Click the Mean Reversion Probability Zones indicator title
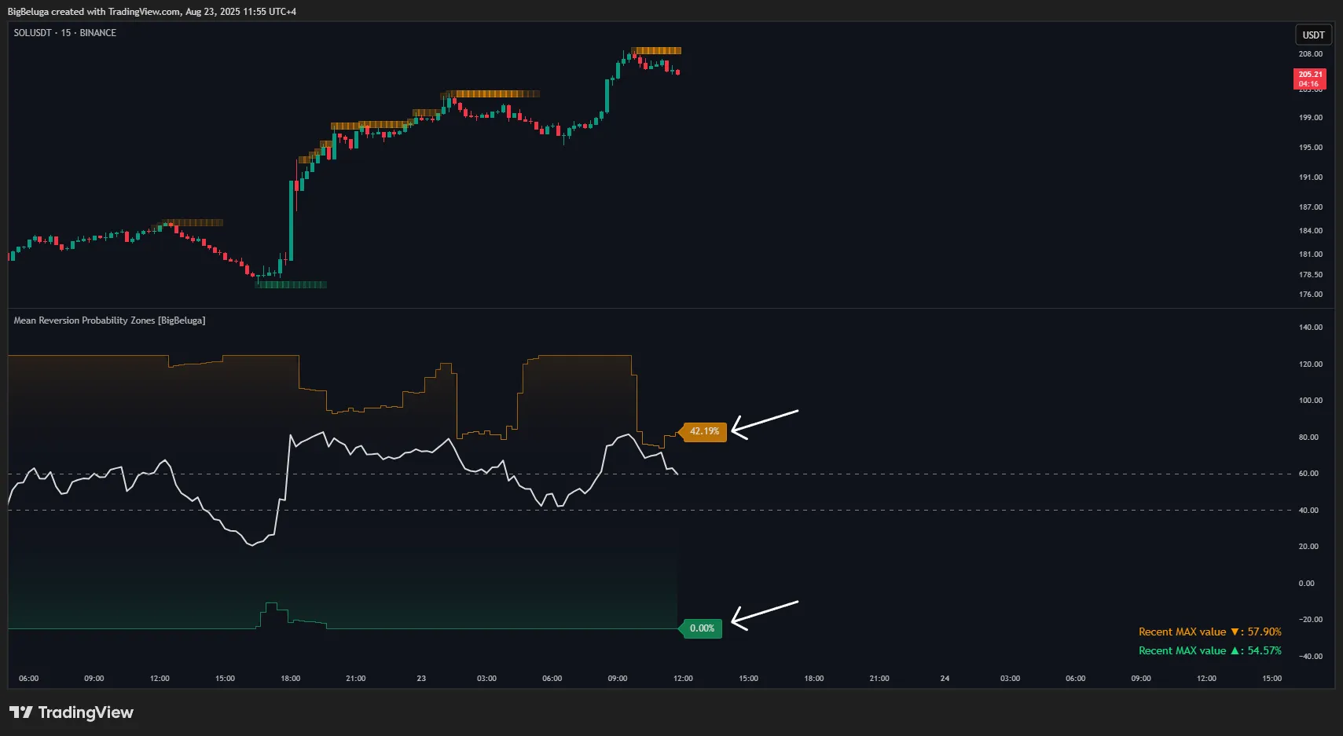The width and height of the screenshot is (1343, 736). (x=109, y=320)
